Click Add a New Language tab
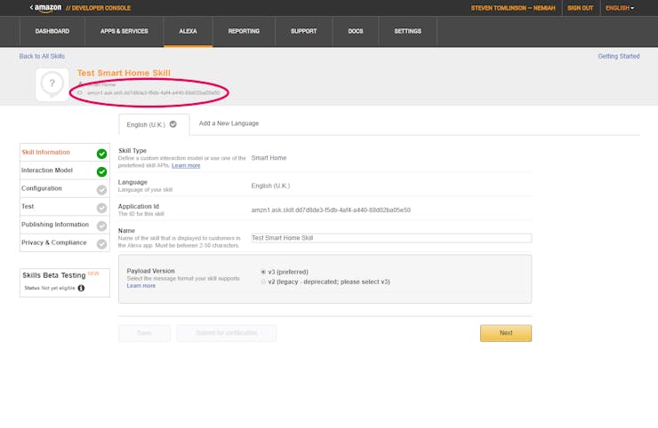 [229, 123]
